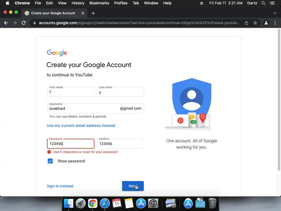Open Chrome's three-dot menu
This screenshot has height=211, width=281.
275,23
